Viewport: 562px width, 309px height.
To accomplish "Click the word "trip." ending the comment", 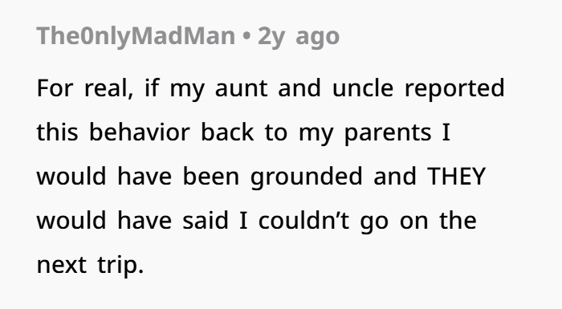I will pyautogui.click(x=120, y=266).
